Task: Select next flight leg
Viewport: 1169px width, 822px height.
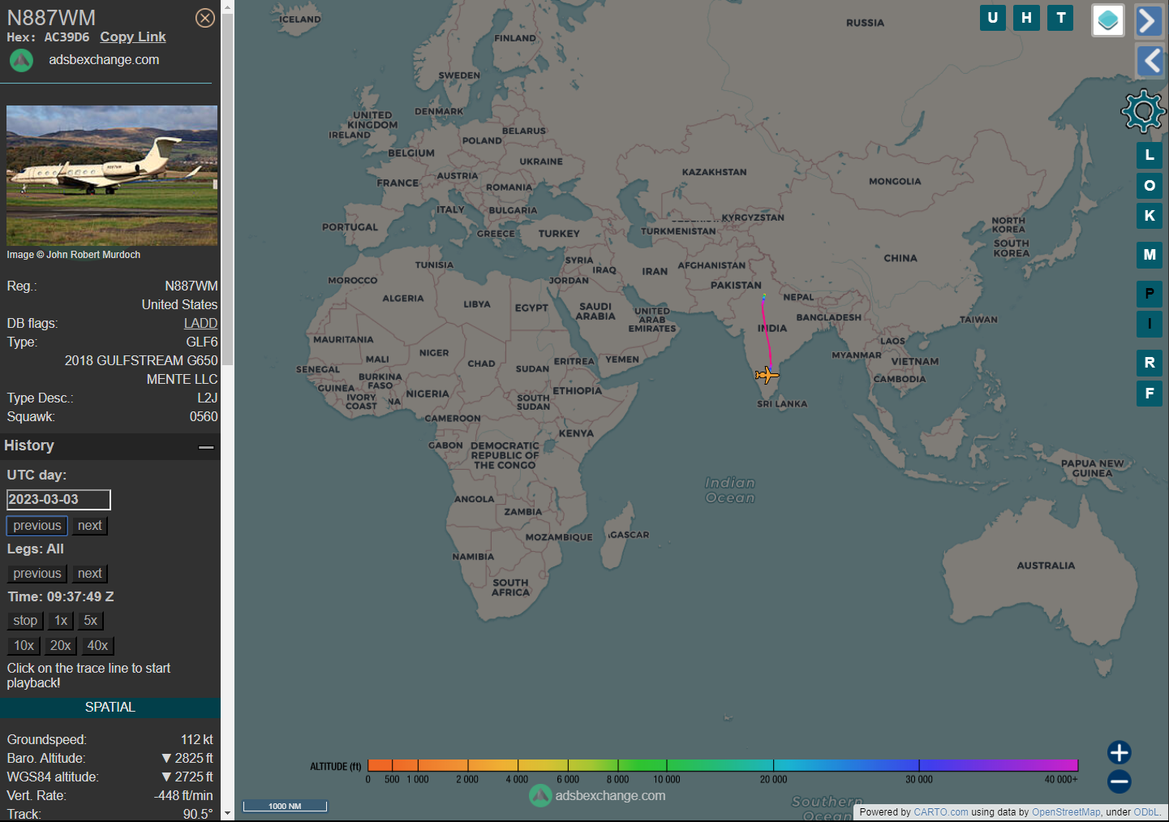Action: click(90, 574)
